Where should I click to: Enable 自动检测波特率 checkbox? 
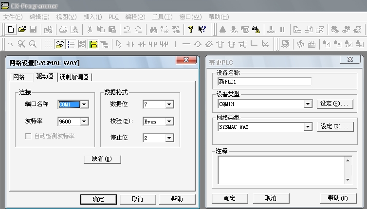coord(29,136)
